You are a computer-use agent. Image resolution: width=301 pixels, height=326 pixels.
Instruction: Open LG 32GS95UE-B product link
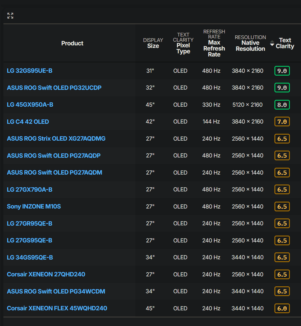coord(30,71)
